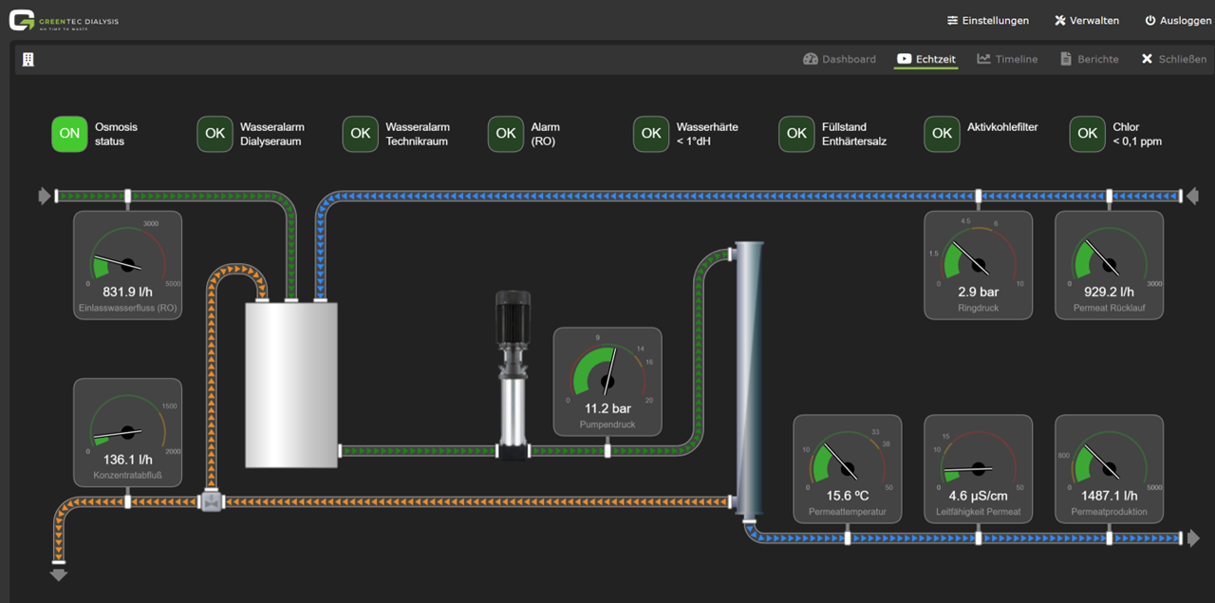Click the Chlor OK status indicator
1215x603 pixels.
[1088, 134]
